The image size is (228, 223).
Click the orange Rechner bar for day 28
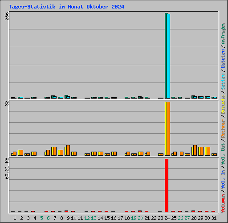[x=195, y=150]
